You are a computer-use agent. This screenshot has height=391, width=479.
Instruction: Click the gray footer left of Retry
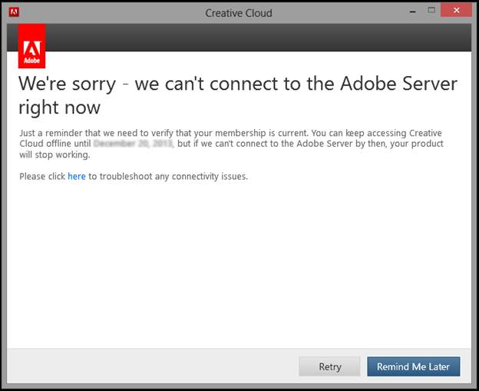point(154,366)
